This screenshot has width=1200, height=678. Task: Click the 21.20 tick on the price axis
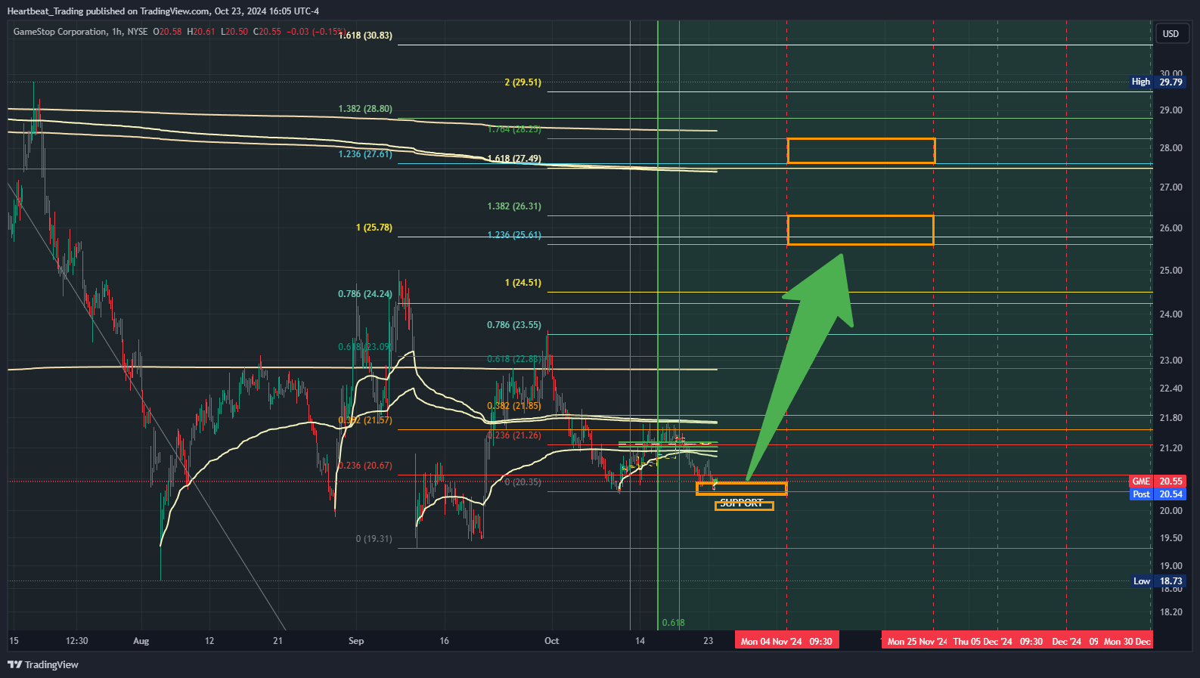(x=1171, y=448)
